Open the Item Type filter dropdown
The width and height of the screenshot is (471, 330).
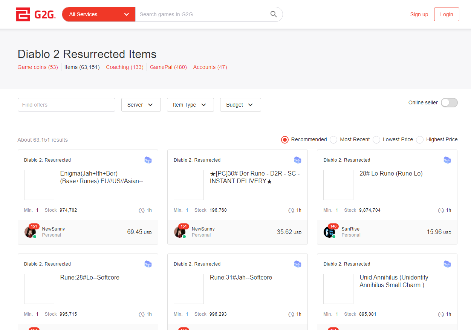(x=190, y=105)
